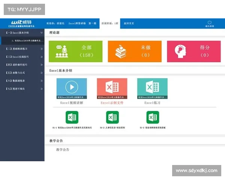Image resolution: width=225 pixels, height=180 pixels.
Task: Click the Excel基本介绍 section heading
Action: pyautogui.click(x=61, y=70)
